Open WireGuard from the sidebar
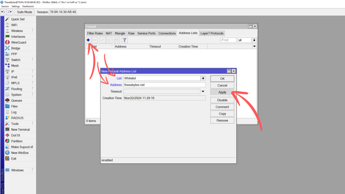345x194 pixels. (x=18, y=42)
